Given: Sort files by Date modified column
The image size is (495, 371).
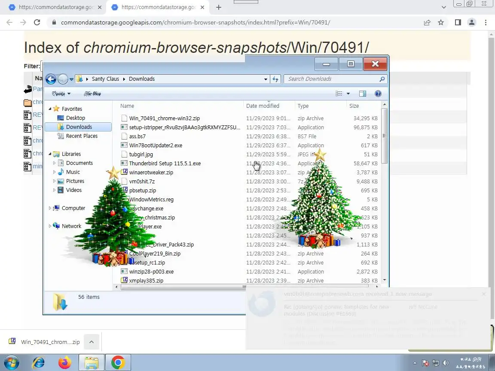Looking at the screenshot, I should tap(269, 106).
